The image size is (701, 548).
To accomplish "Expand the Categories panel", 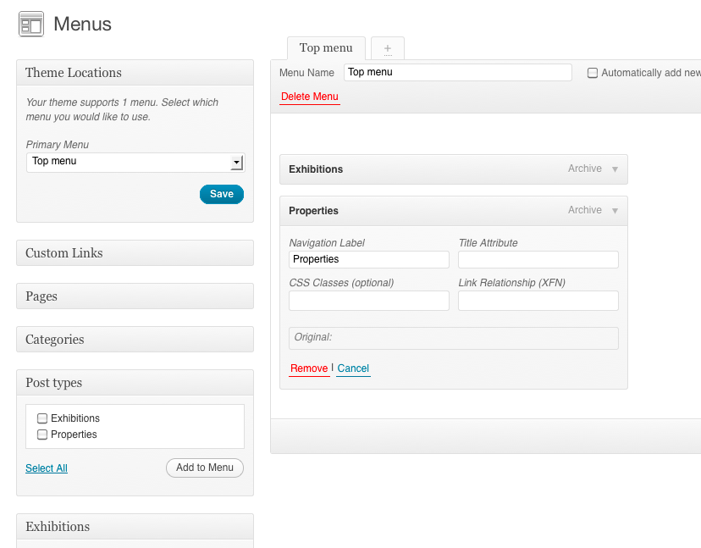I will tap(135, 340).
